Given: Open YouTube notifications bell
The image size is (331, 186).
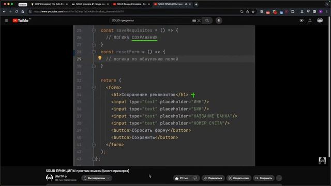Looking at the screenshot, I should click(310, 21).
